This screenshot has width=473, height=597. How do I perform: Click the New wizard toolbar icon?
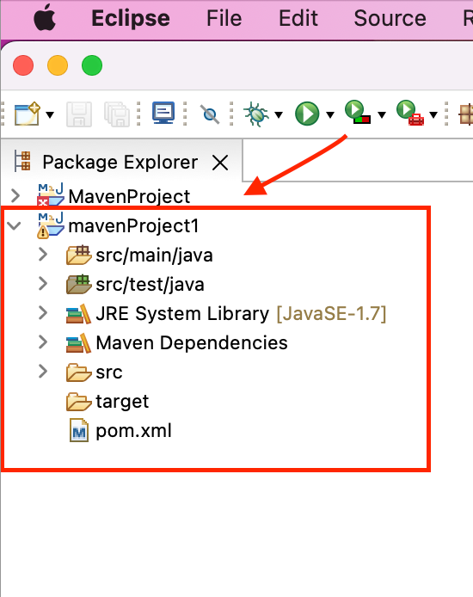pos(27,114)
